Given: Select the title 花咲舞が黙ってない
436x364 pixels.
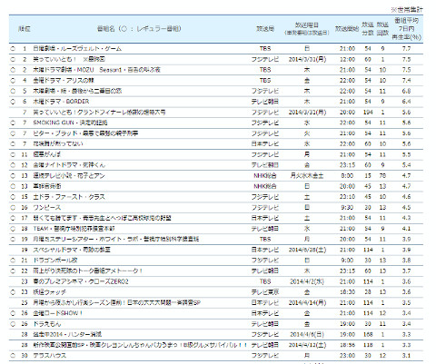Looking at the screenshot, I should point(58,143).
